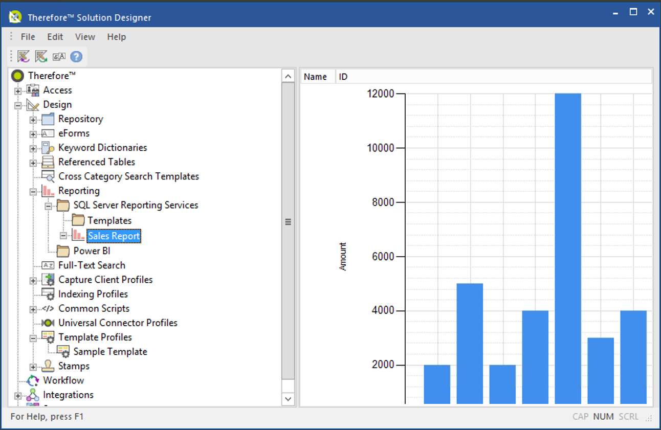Viewport: 661px width, 430px height.
Task: Select the translation toolbar icon
Action: pos(58,56)
